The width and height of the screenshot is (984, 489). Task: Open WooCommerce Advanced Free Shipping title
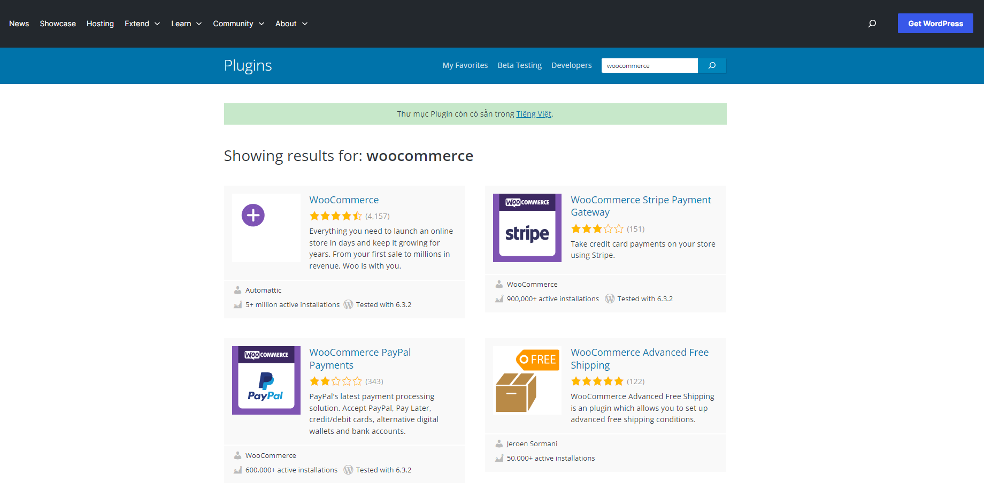coord(640,358)
